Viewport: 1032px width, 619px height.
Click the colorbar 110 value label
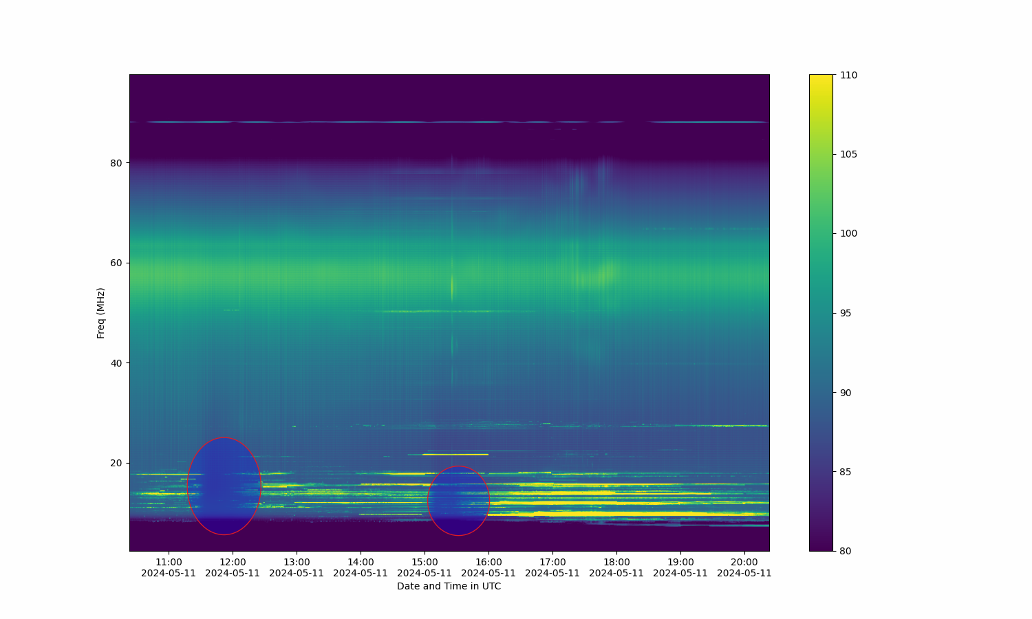848,75
